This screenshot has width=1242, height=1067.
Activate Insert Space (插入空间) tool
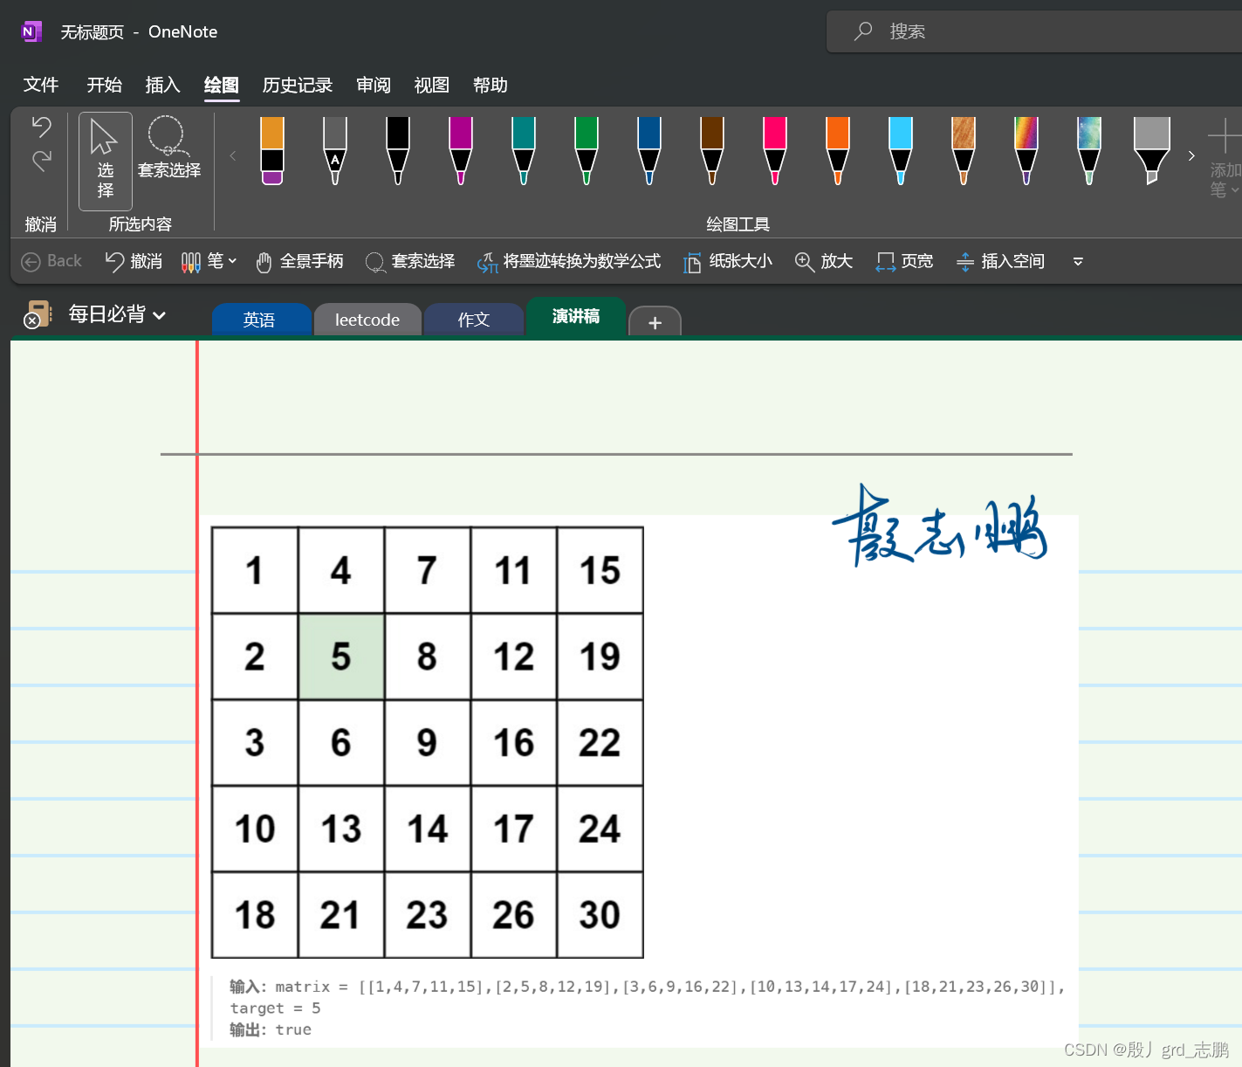(1000, 261)
